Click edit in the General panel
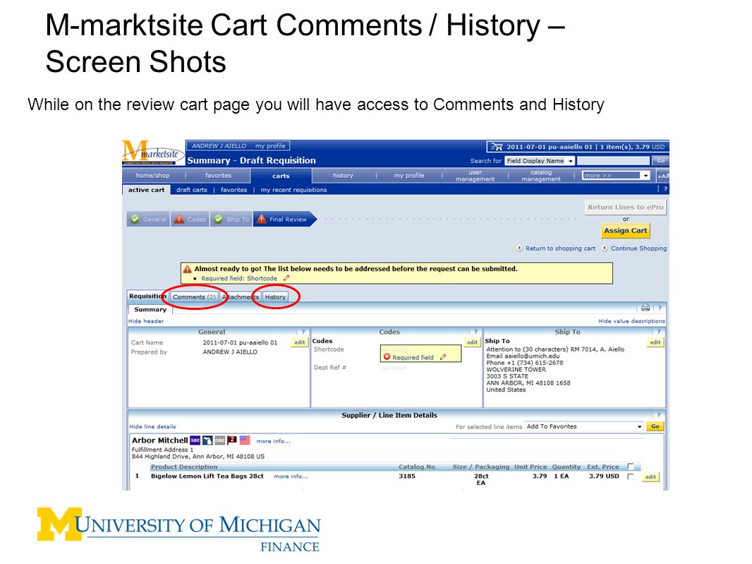 pyautogui.click(x=300, y=342)
